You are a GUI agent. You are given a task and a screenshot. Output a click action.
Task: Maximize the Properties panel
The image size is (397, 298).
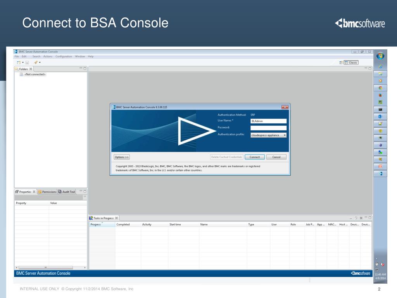pyautogui.click(x=85, y=191)
